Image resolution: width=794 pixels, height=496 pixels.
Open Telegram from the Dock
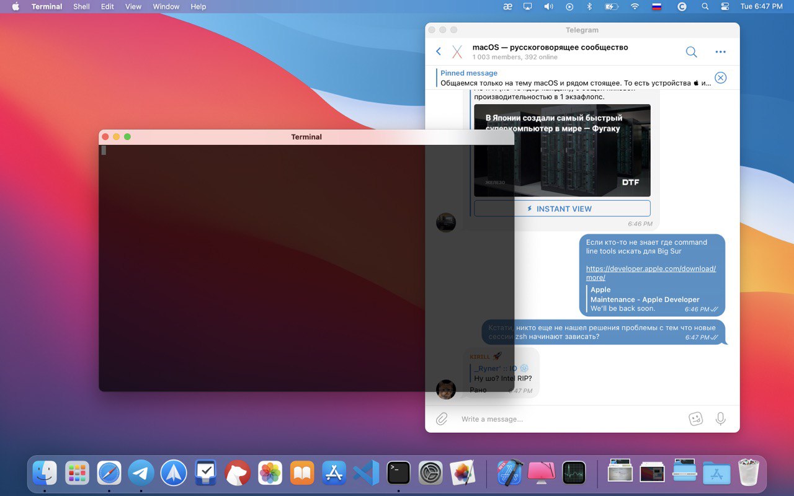141,472
